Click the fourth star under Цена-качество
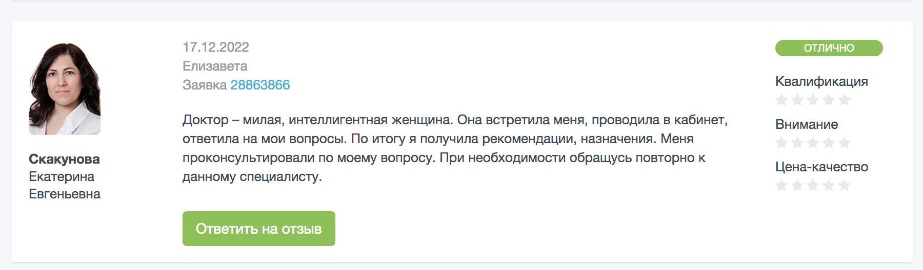Screen dimensions: 923x270 [829, 185]
